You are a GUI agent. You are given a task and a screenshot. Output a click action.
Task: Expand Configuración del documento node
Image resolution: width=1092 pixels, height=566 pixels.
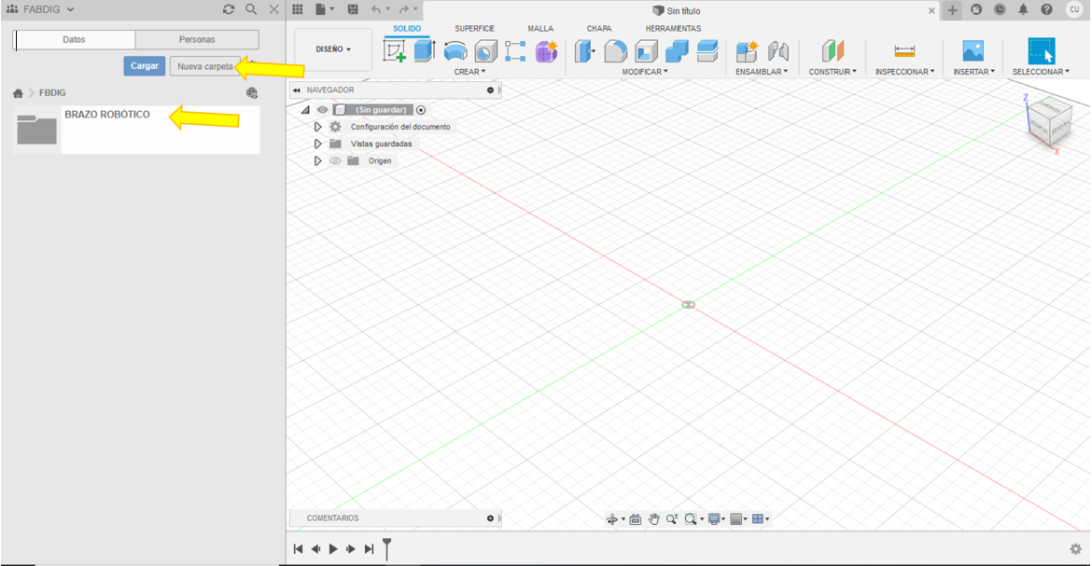317,127
